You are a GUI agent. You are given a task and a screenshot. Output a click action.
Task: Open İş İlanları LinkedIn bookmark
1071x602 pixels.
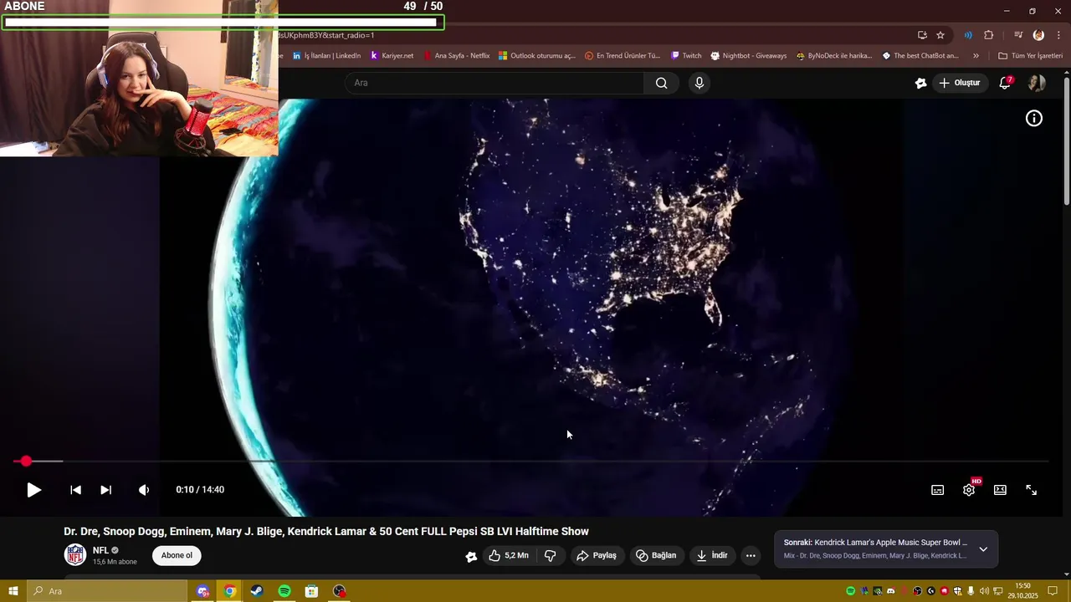[x=326, y=56]
